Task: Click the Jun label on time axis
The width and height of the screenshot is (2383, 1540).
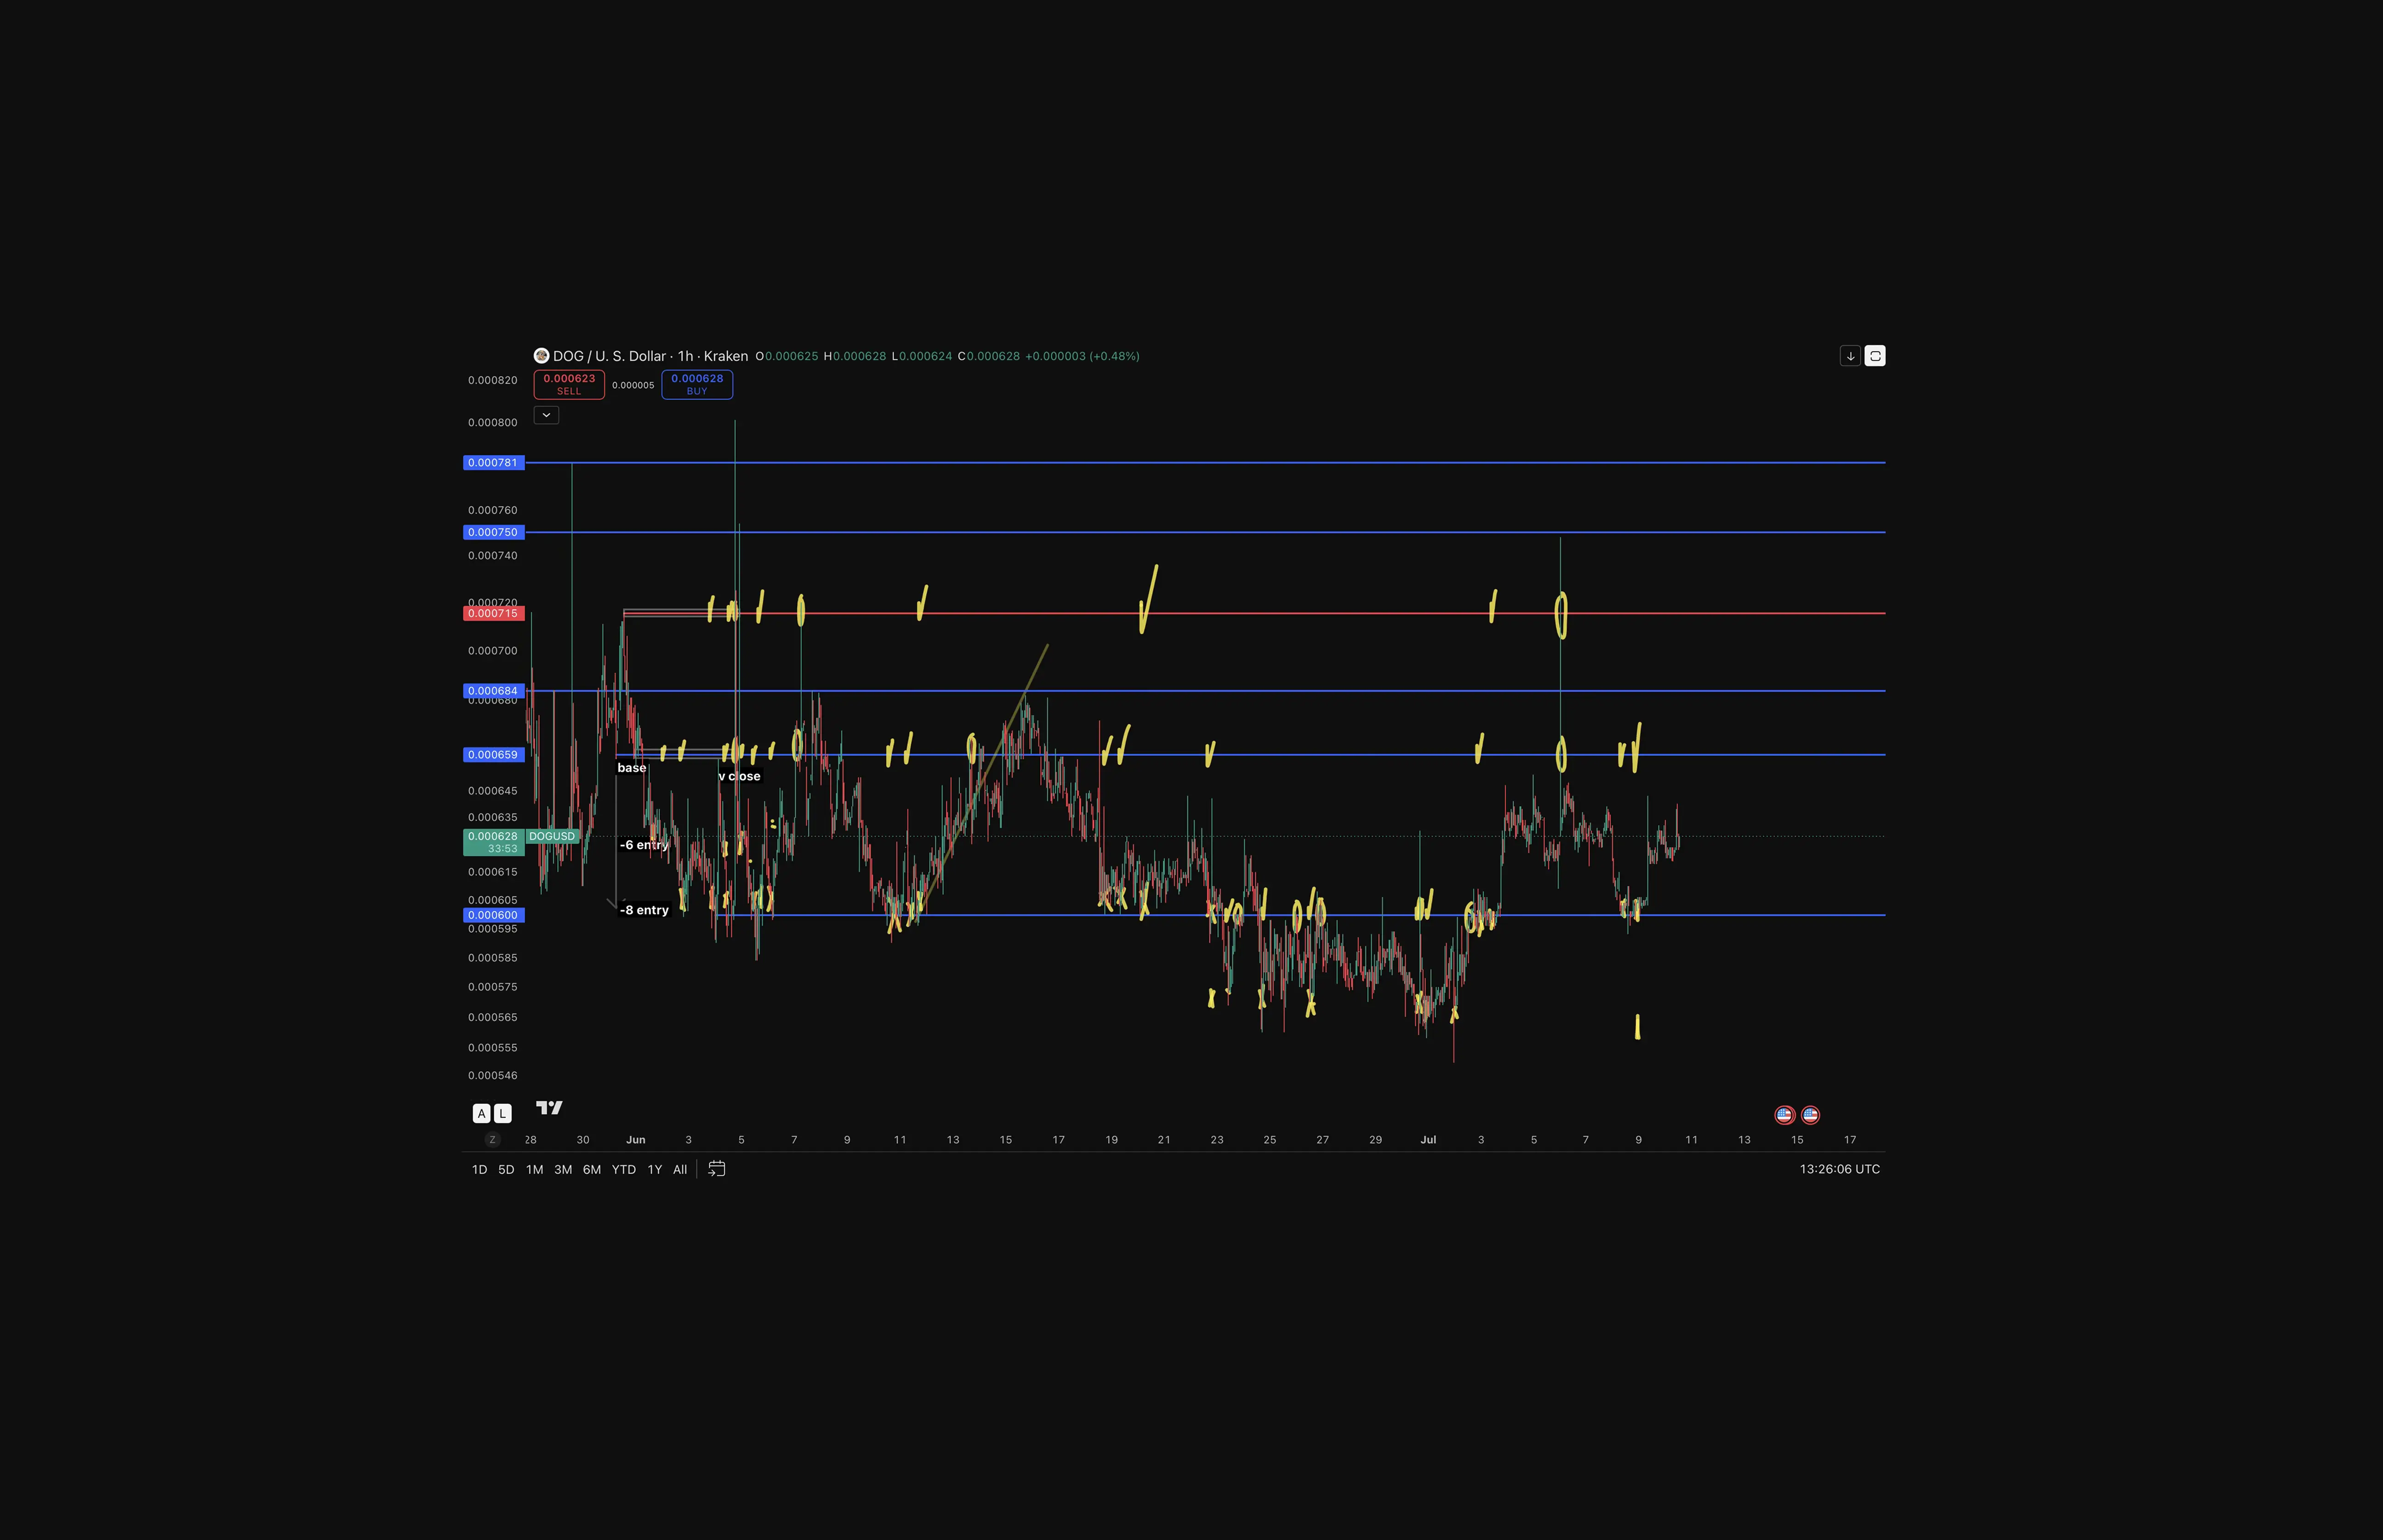Action: click(x=636, y=1140)
